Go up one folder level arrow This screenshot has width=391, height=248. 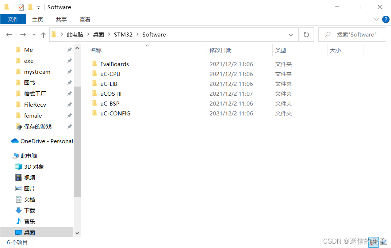(x=43, y=35)
